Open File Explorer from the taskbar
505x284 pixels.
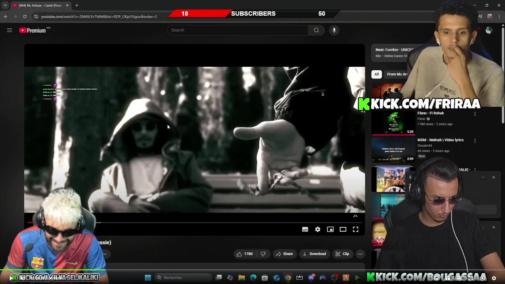click(241, 278)
